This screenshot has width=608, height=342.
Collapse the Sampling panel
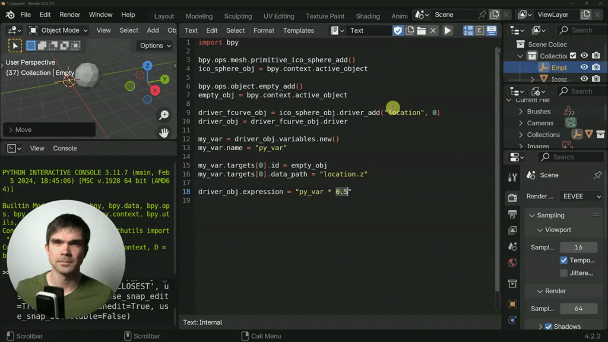(x=532, y=216)
